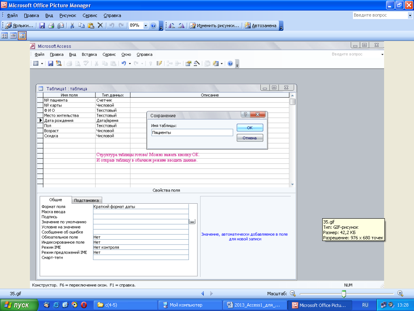Open the Ярлыки shortcuts pane
The image size is (414, 311).
tap(19, 26)
